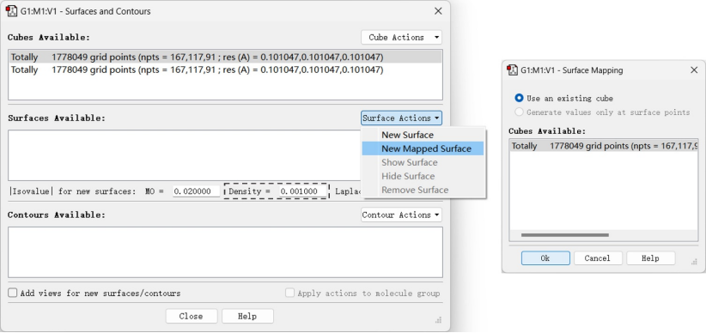The width and height of the screenshot is (706, 333).
Task: Open the Surface Actions dropdown
Action: pyautogui.click(x=401, y=118)
